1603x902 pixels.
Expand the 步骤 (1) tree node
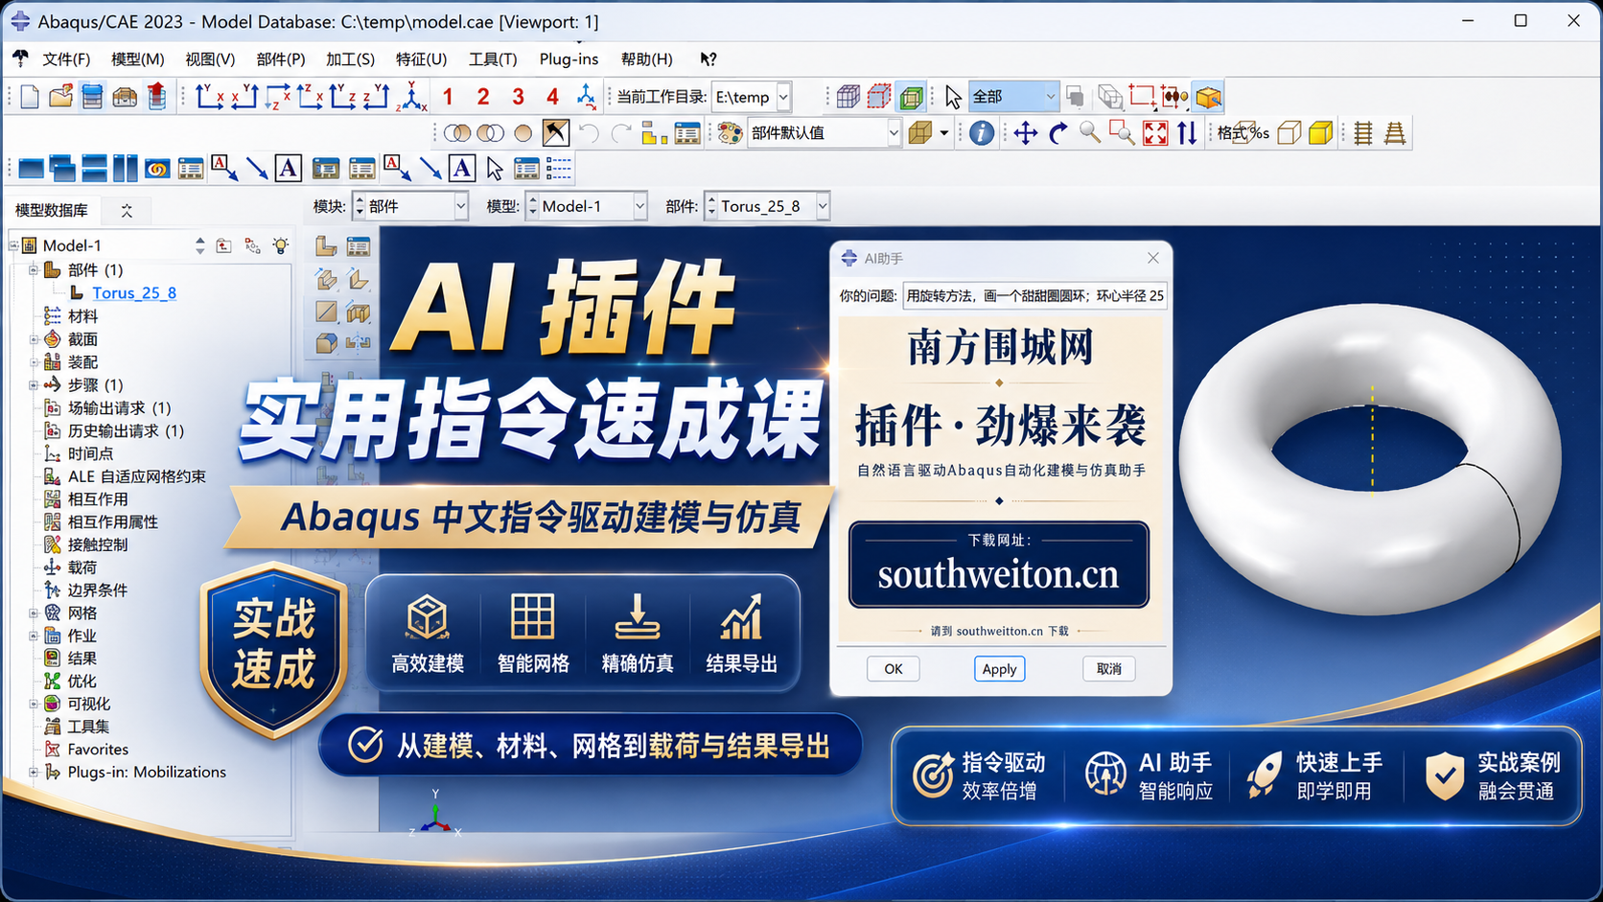(x=34, y=385)
